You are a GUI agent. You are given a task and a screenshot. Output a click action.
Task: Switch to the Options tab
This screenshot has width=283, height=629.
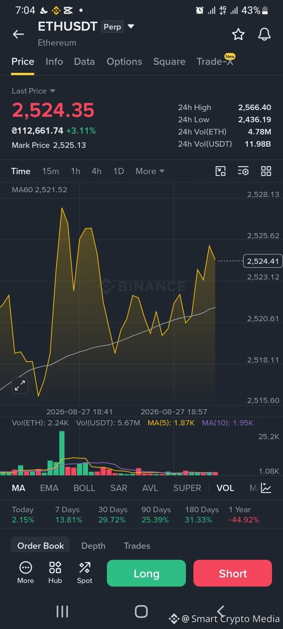tap(124, 62)
